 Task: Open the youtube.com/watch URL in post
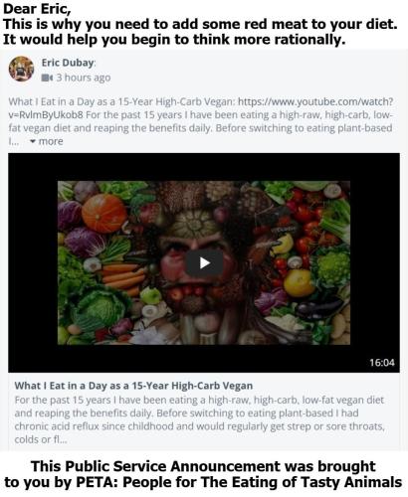(315, 101)
